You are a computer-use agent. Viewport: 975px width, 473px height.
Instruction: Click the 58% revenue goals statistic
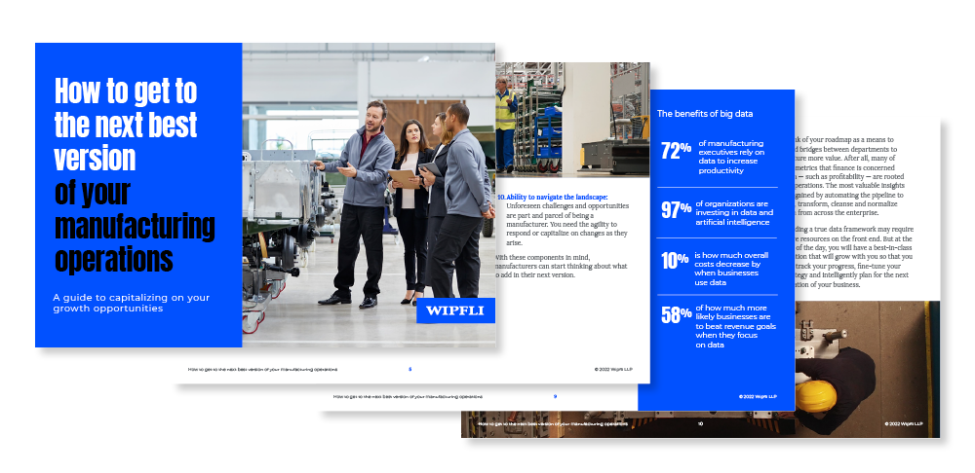(x=676, y=314)
